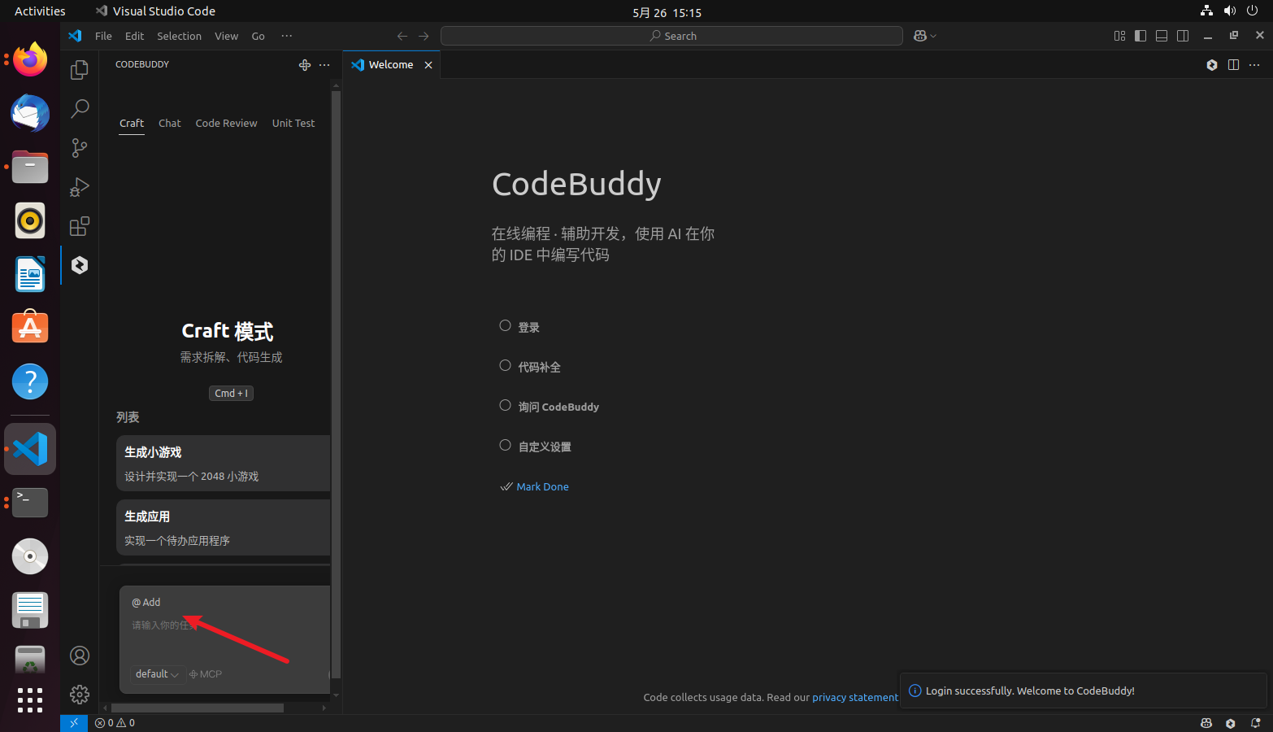Open the Edit menu
Image resolution: width=1273 pixels, height=732 pixels.
(134, 36)
